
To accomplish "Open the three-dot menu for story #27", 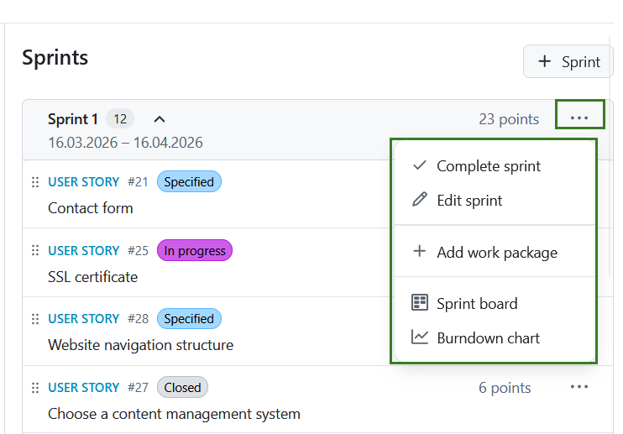I will click(579, 387).
